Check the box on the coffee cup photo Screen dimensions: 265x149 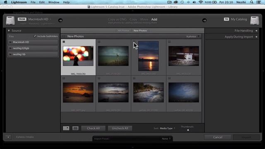[x=169, y=42]
